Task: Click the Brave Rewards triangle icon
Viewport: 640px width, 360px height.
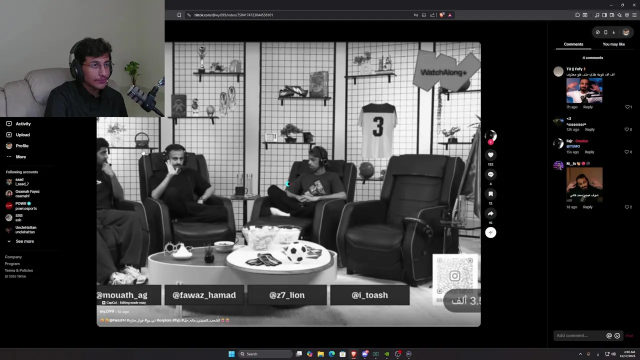Action: (449, 15)
